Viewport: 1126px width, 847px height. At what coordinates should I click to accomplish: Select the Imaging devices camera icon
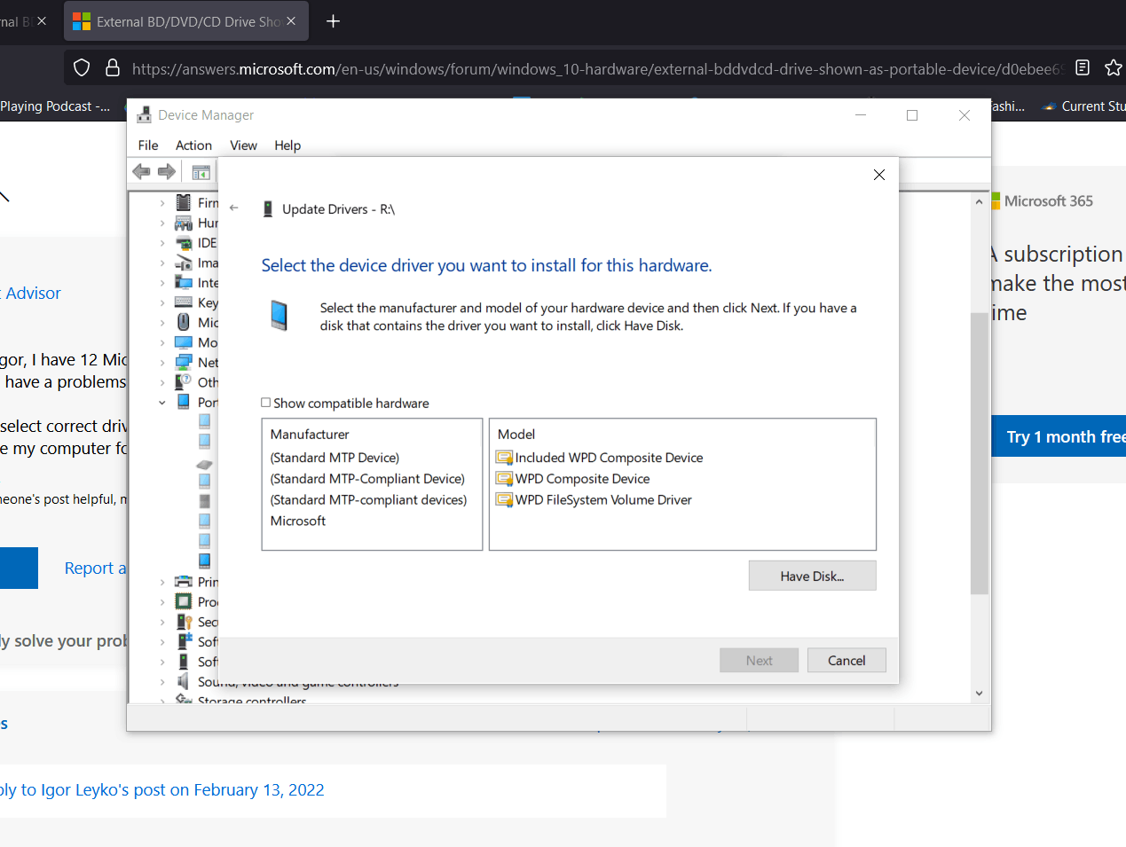tap(184, 263)
